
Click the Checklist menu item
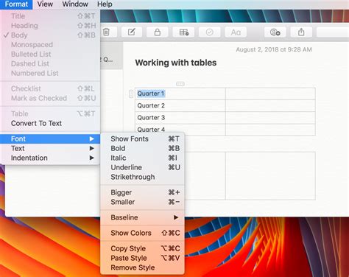pos(50,88)
